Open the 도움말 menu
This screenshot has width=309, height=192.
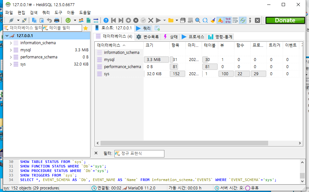pyautogui.click(x=85, y=13)
